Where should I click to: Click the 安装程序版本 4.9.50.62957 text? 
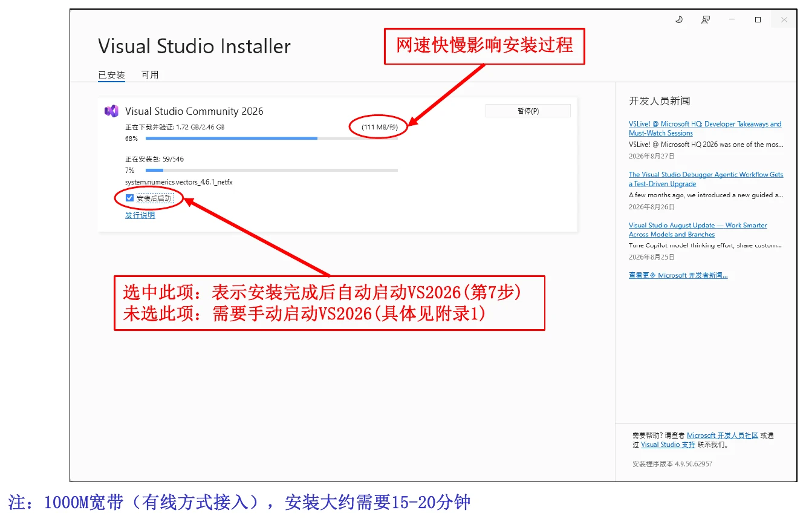pyautogui.click(x=672, y=464)
